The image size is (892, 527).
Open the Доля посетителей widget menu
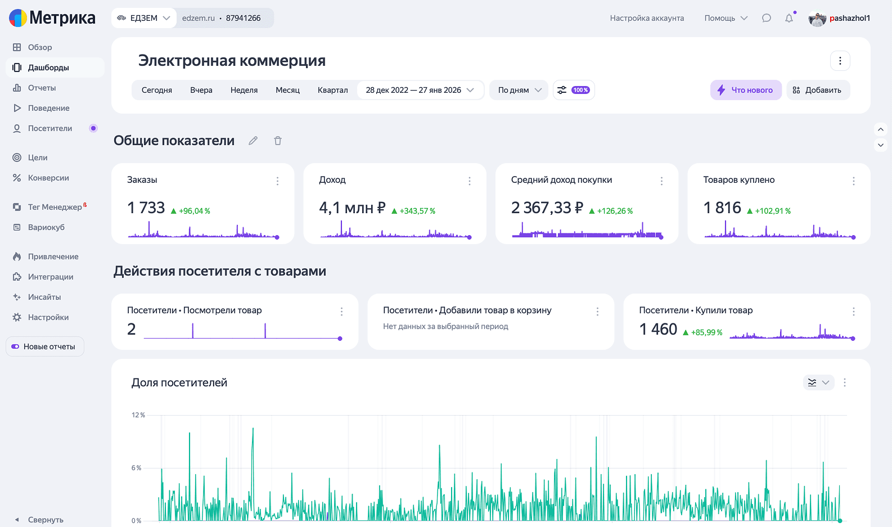pyautogui.click(x=845, y=382)
